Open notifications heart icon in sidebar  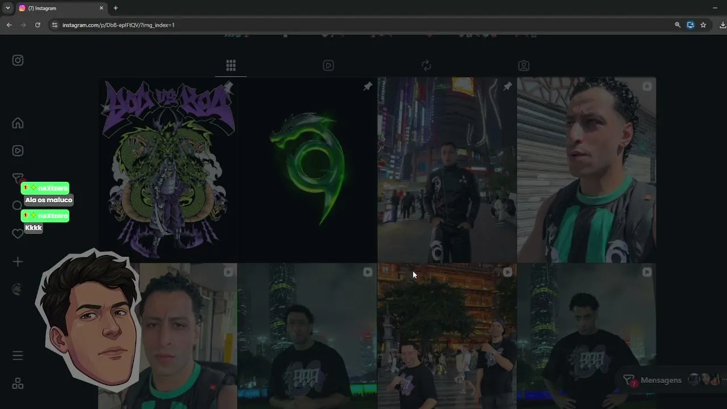(x=18, y=233)
